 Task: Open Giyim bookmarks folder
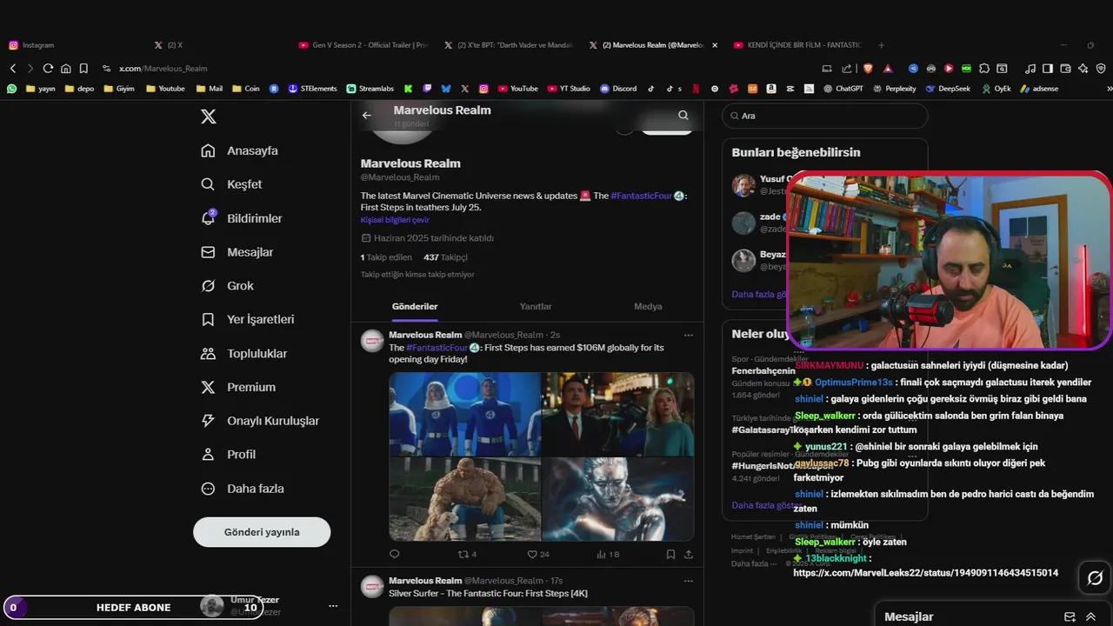click(x=118, y=89)
